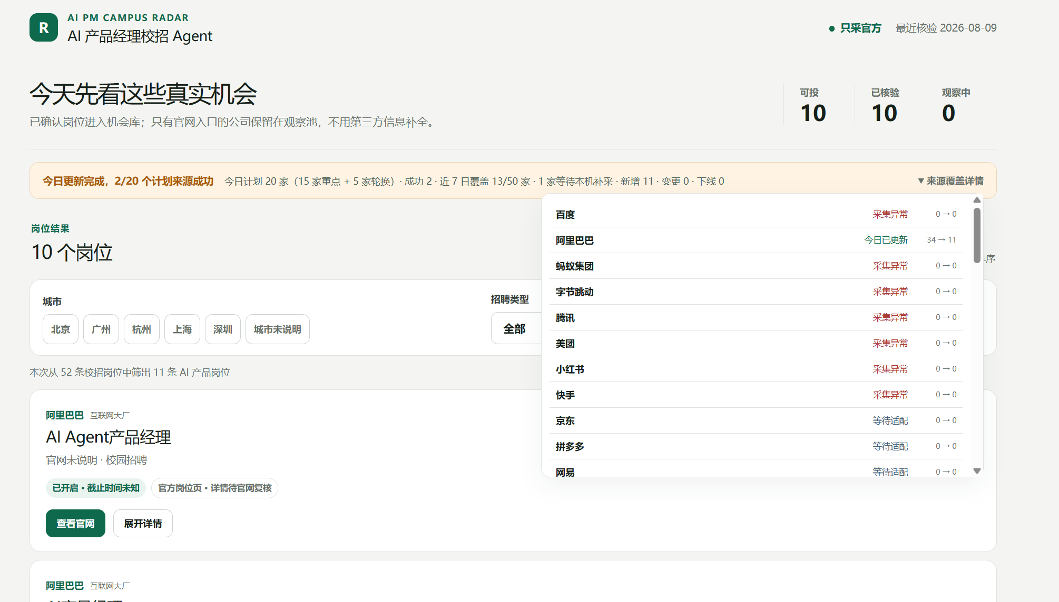Open the 招聘类型 dropdown showing 全部
This screenshot has width=1059, height=602.
coord(516,329)
